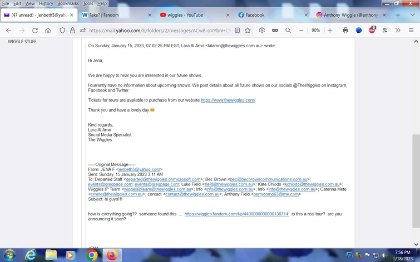
Task: Open the Bookmarks menu
Action: [68, 3]
